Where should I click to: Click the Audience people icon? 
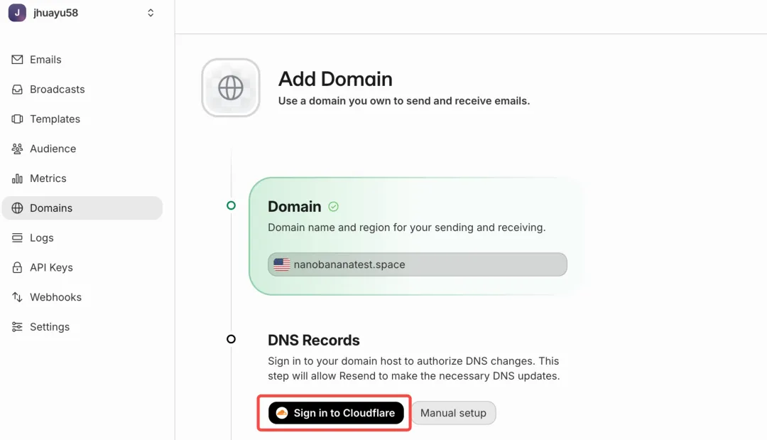pyautogui.click(x=17, y=149)
